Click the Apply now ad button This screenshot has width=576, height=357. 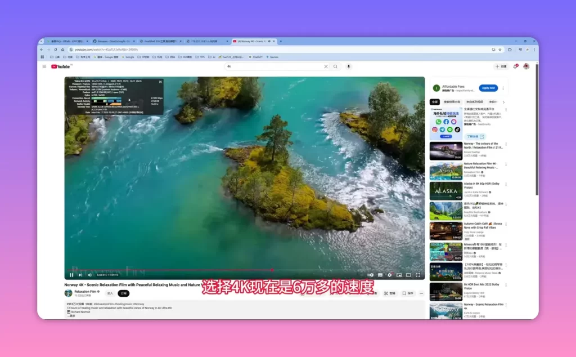488,88
